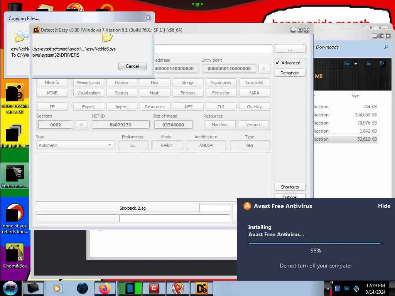Viewport: 395px width, 296px height.
Task: Click the Avast install progress bar
Action: point(316,243)
